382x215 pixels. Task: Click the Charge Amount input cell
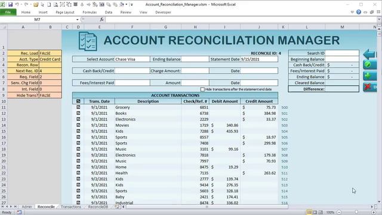[x=195, y=71]
